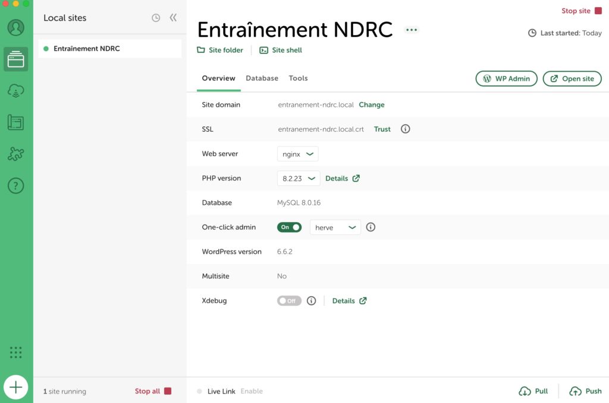Open the herve admin user dropdown
Viewport: 609px width, 403px height.
(x=335, y=227)
